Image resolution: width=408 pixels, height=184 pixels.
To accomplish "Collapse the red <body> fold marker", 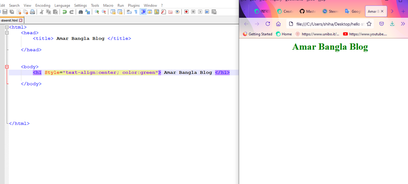I will click(x=7, y=67).
